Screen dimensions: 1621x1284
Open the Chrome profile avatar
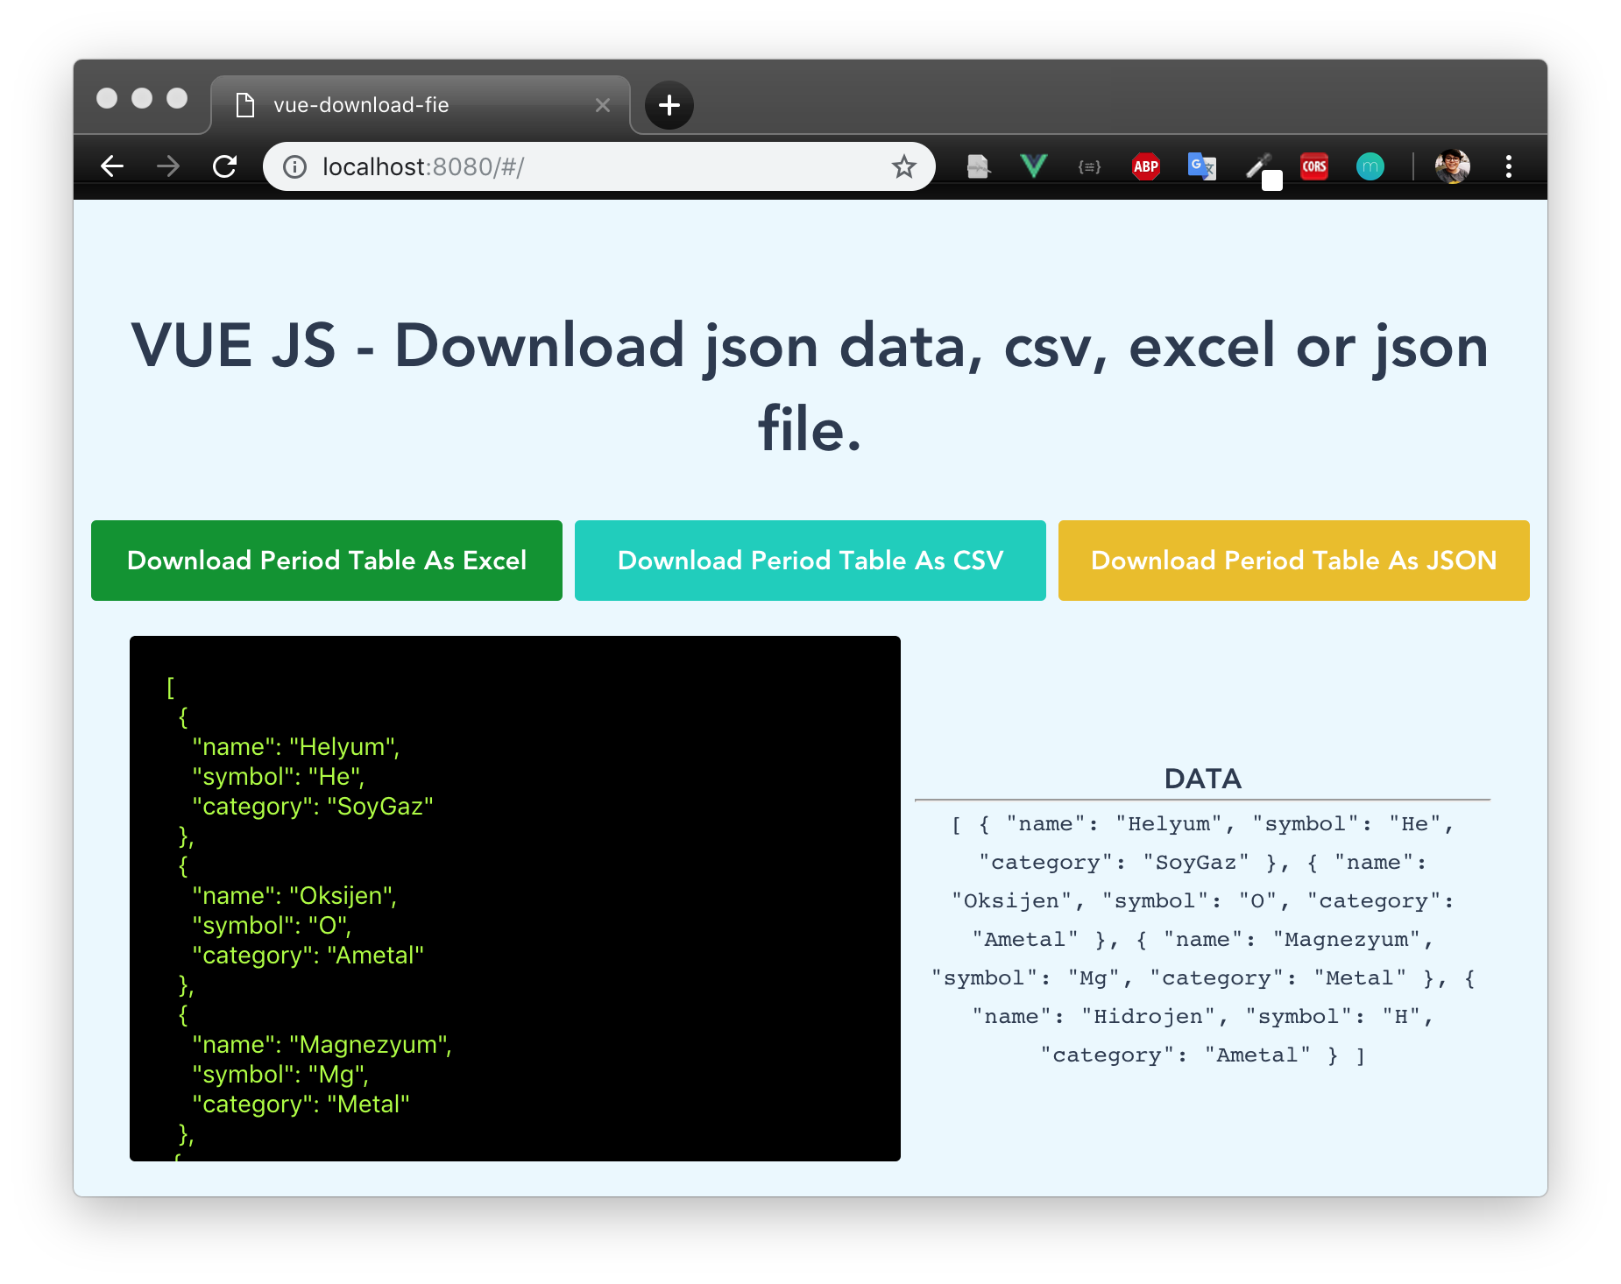coord(1452,166)
